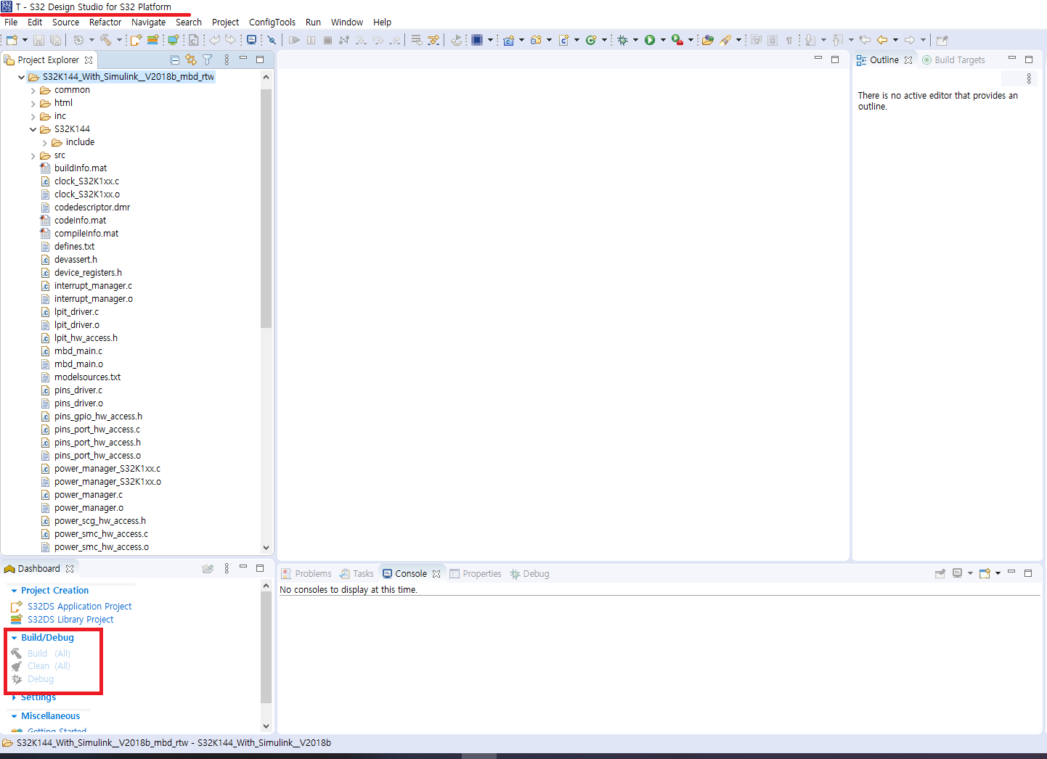
Task: Select mbd_main.c in the project tree
Action: pyautogui.click(x=78, y=350)
